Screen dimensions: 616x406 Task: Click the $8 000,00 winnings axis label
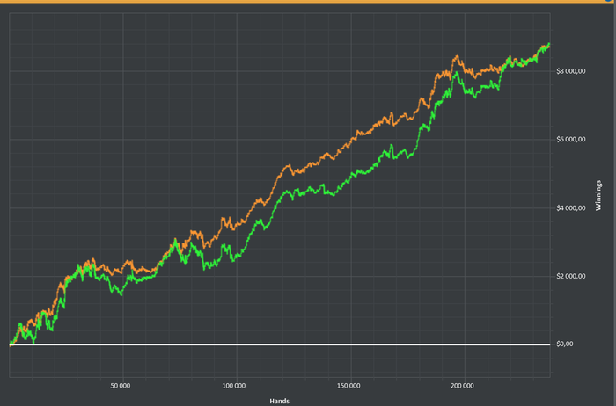(x=571, y=71)
